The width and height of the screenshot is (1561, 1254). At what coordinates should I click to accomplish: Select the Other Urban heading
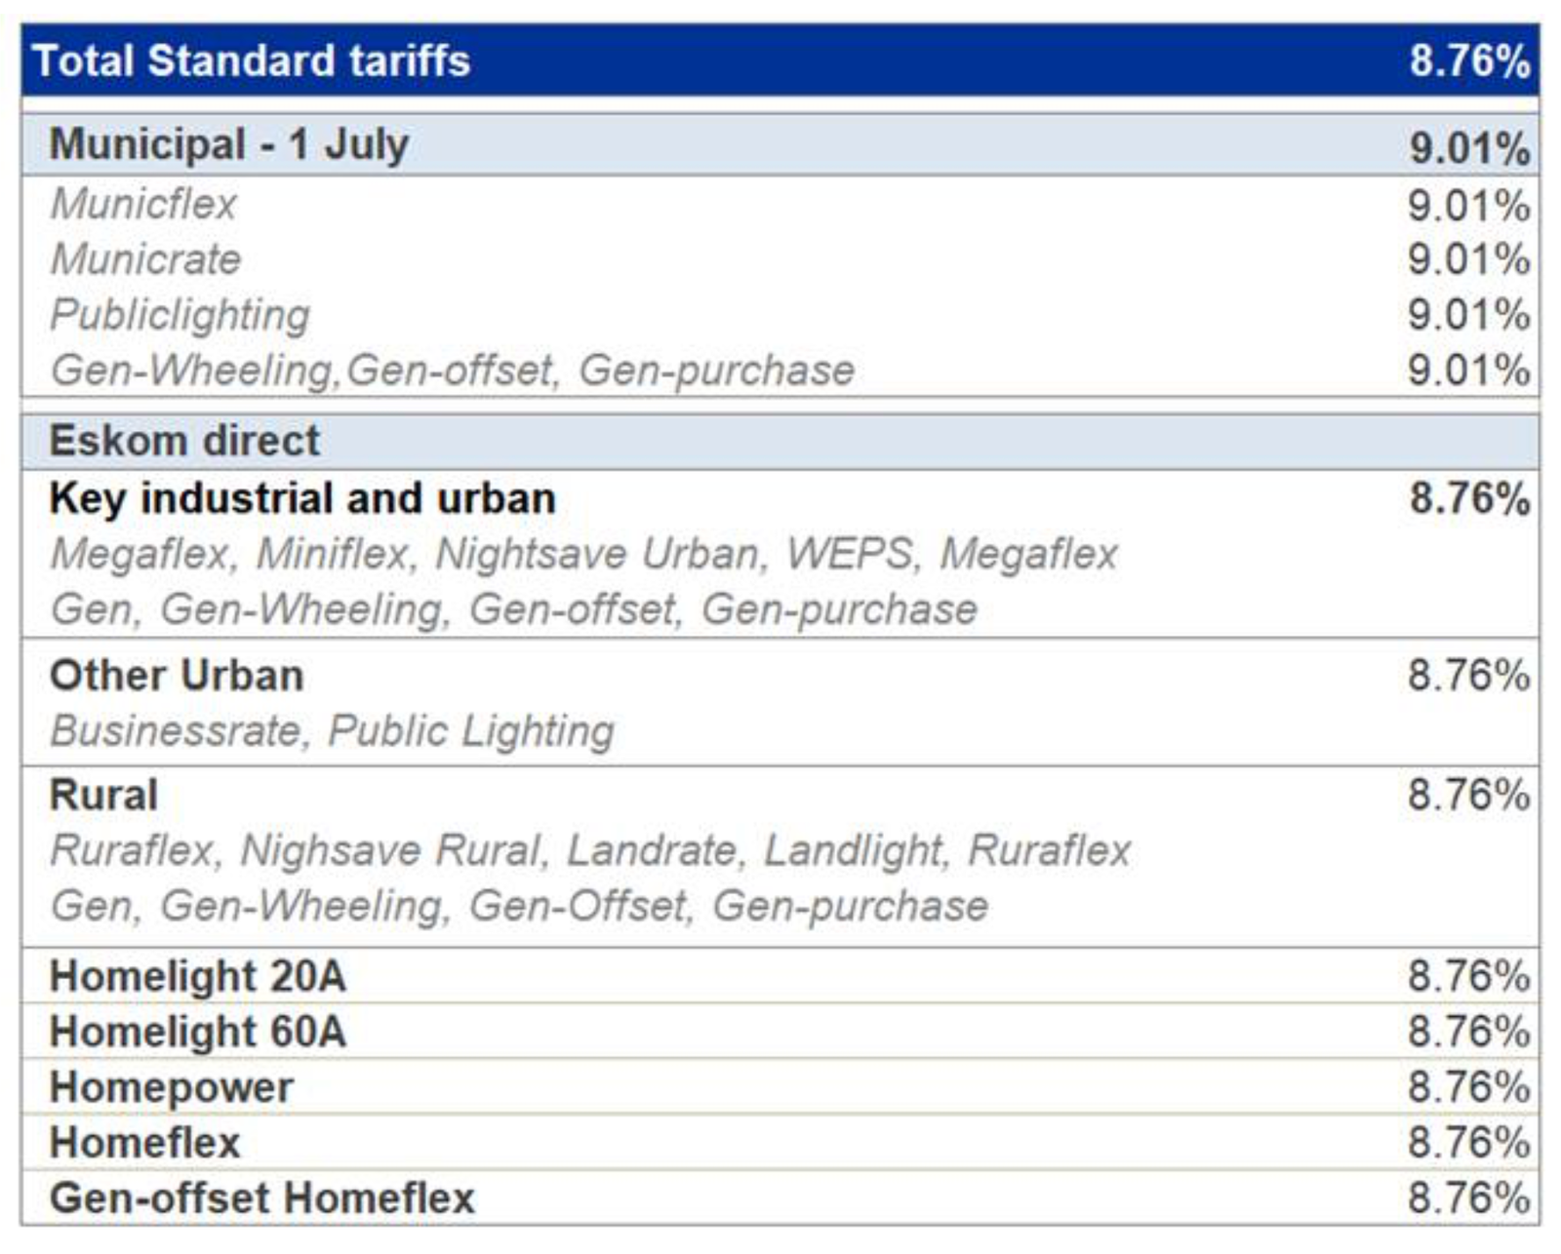click(177, 676)
